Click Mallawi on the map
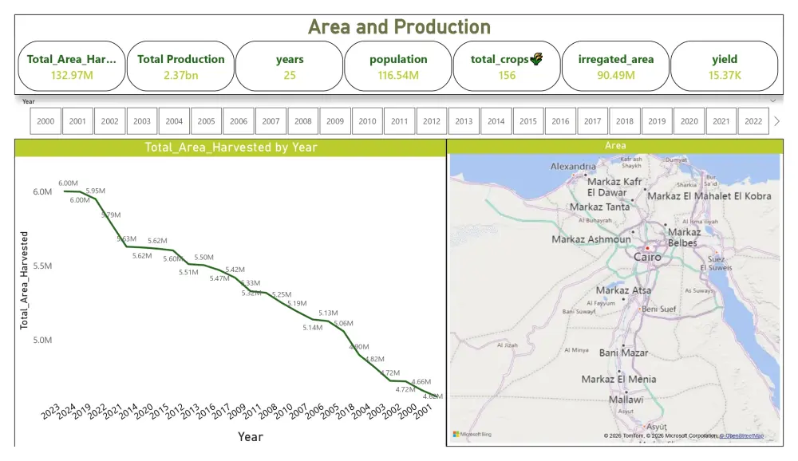Image resolution: width=798 pixels, height=461 pixels. [626, 400]
